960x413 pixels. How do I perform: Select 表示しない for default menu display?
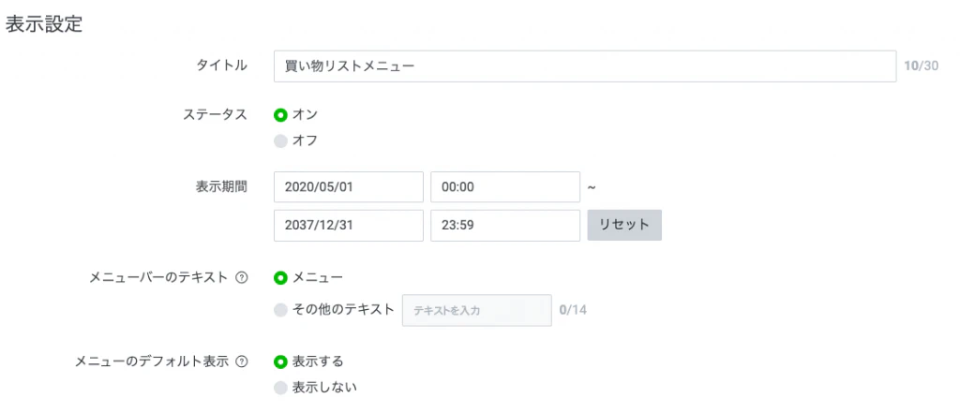point(280,387)
